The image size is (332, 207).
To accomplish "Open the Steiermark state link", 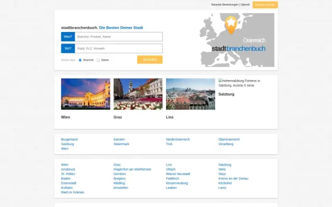I will click(x=121, y=144).
